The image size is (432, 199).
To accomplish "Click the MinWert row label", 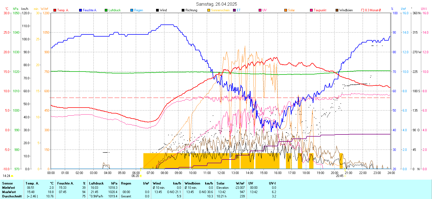I will pos(9,188).
